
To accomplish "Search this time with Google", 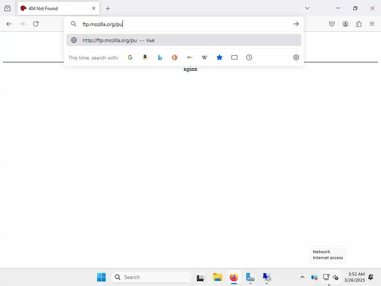I will (130, 57).
